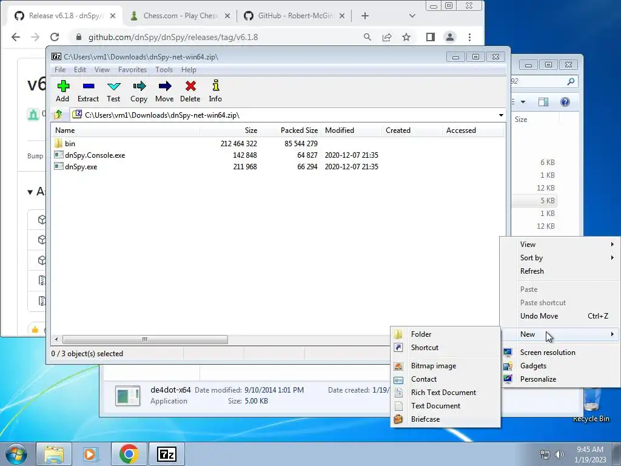Choose Folder in the New submenu
The image size is (621, 466).
point(445,334)
